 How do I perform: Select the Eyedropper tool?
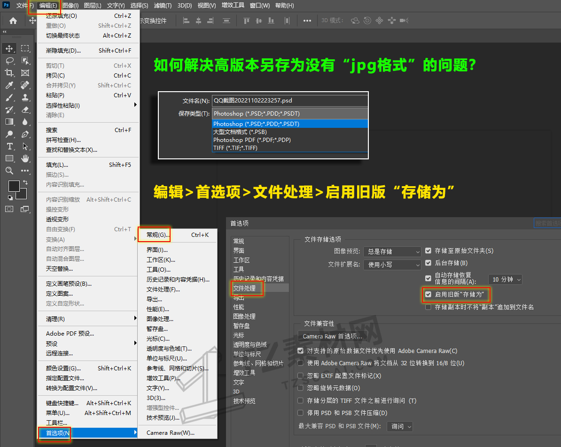coord(9,85)
